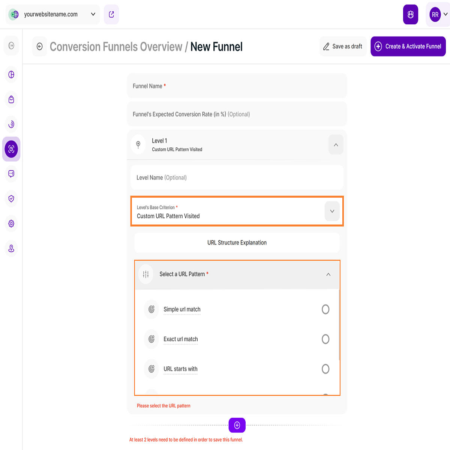Expand sidebar using top arrow icon

[11, 46]
